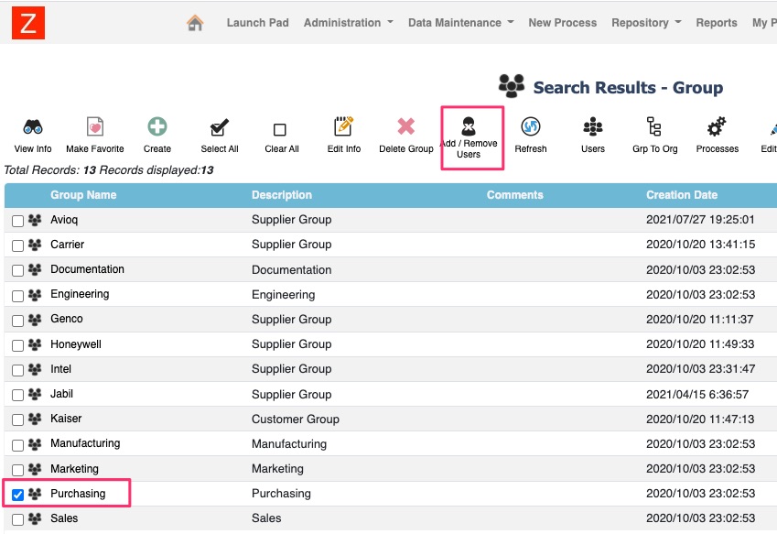Image resolution: width=777 pixels, height=534 pixels.
Task: Click the group icon beside Sales
Action: [x=35, y=518]
